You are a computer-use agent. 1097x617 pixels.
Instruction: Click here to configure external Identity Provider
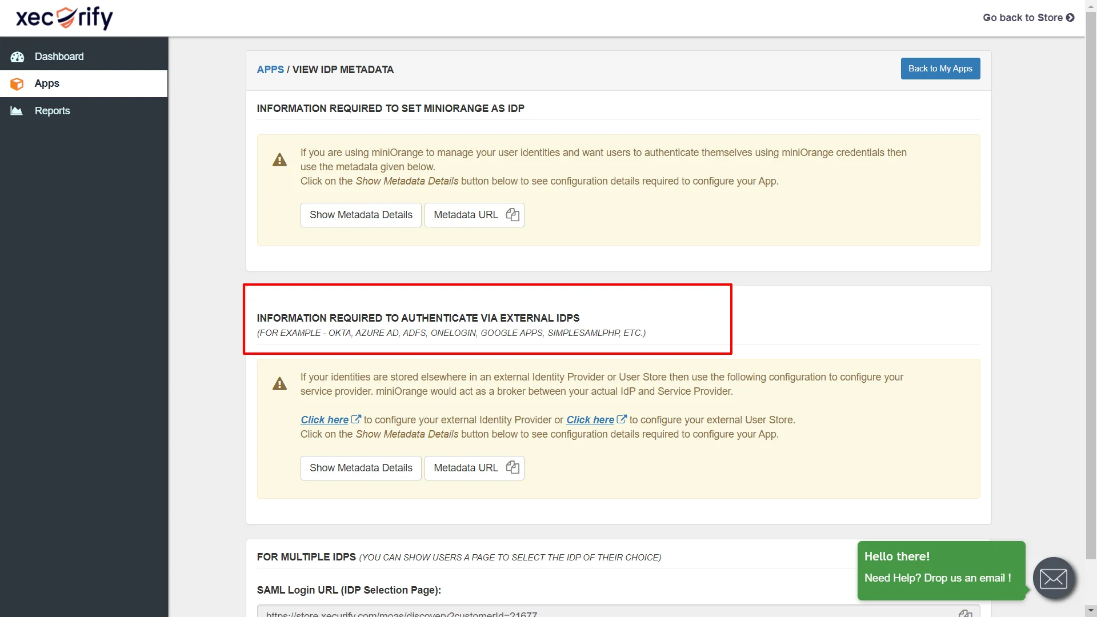[323, 419]
